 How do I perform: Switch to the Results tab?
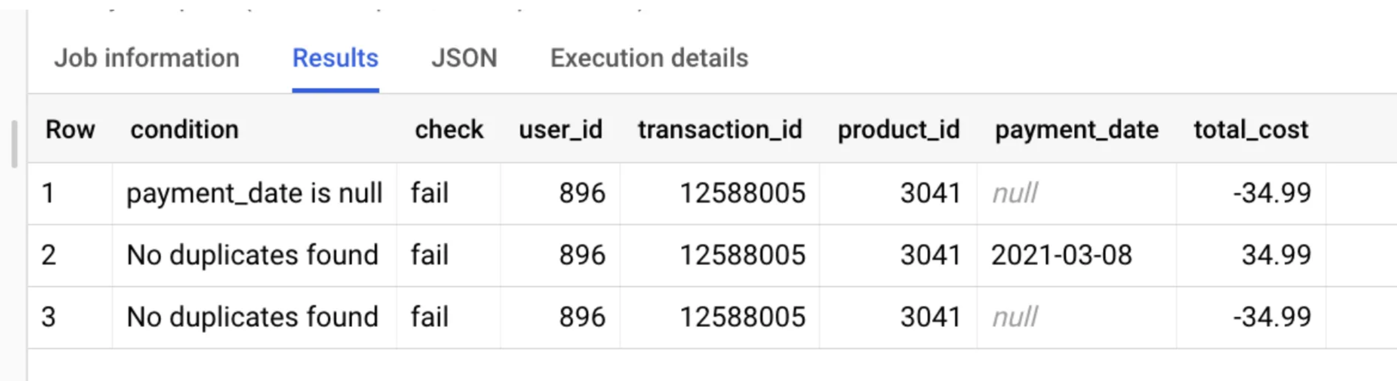[x=335, y=58]
